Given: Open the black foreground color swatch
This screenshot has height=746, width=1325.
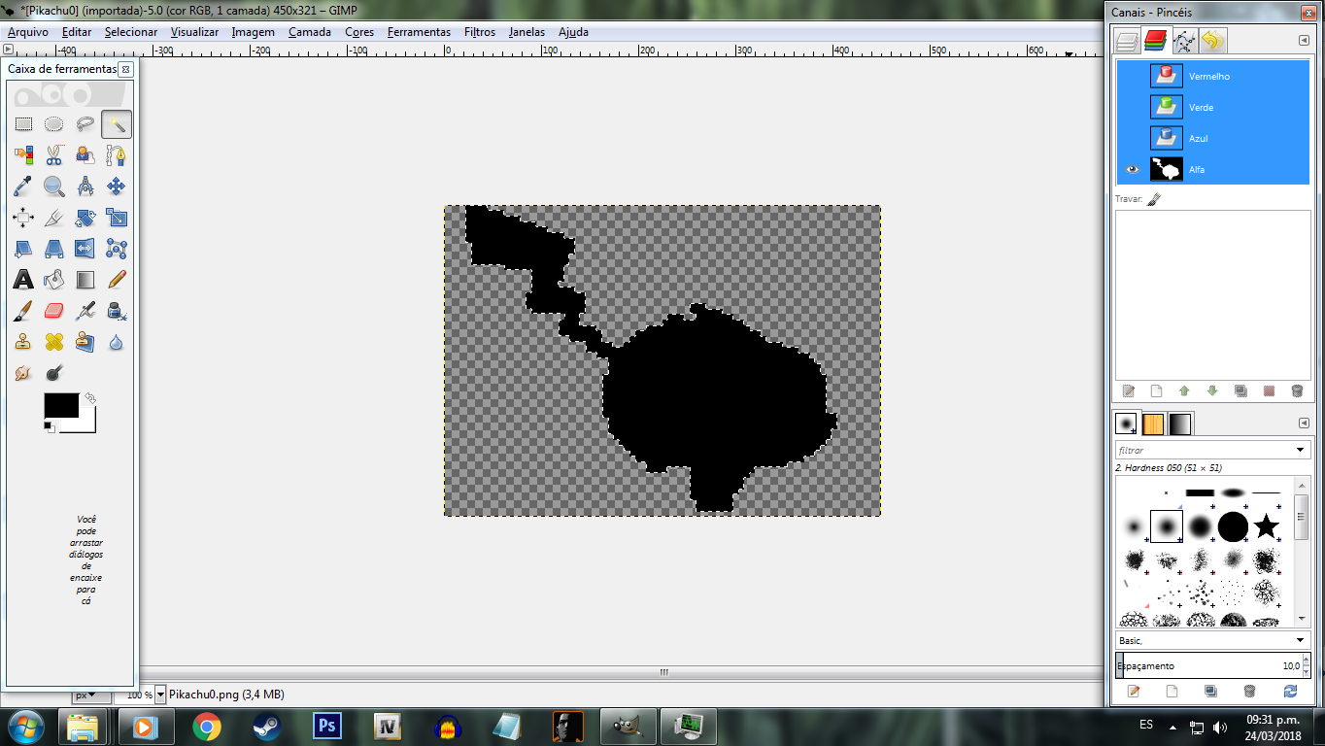Looking at the screenshot, I should 60,405.
